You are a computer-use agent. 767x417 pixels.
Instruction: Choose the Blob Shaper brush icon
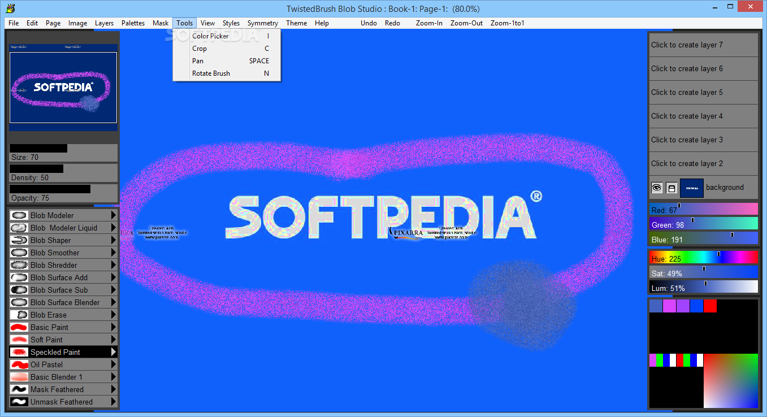pos(19,240)
